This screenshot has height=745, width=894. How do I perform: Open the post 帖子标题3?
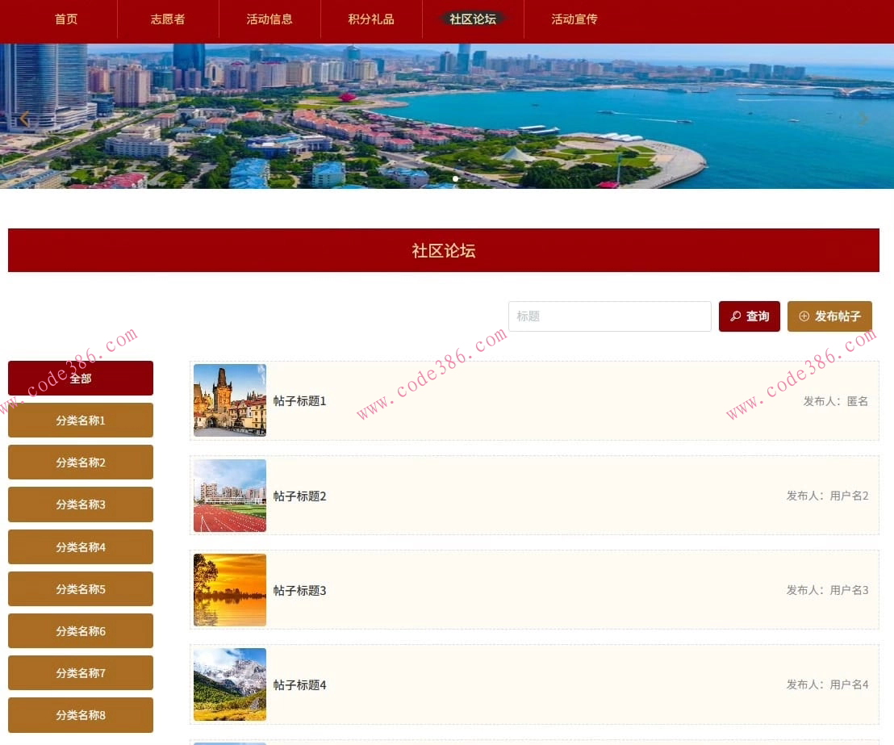pyautogui.click(x=299, y=590)
